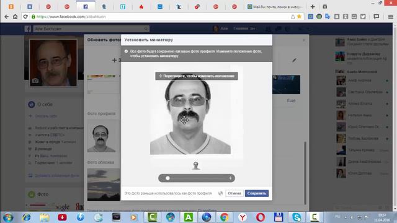Open File Explorer folder on taskbar
397x223 pixels.
pos(44,217)
